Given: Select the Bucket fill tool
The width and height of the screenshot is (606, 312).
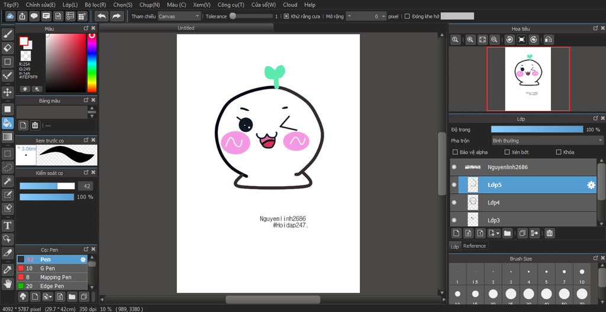Looking at the screenshot, I should pos(8,123).
